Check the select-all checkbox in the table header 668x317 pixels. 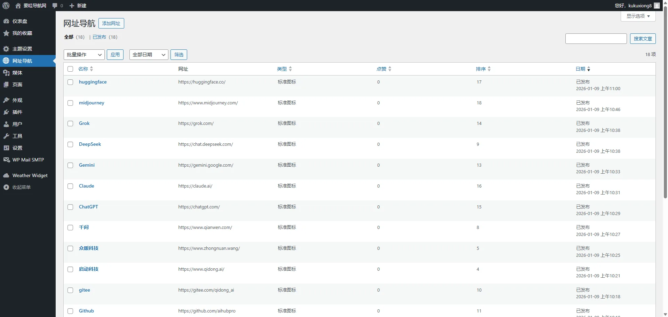tap(70, 69)
